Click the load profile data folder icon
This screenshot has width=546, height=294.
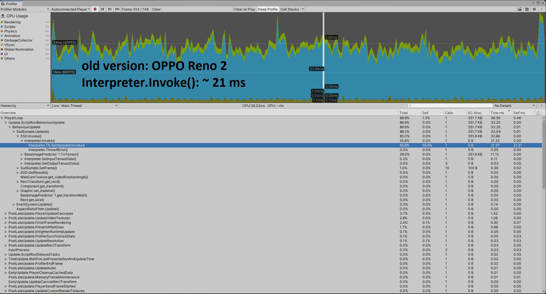[520, 9]
